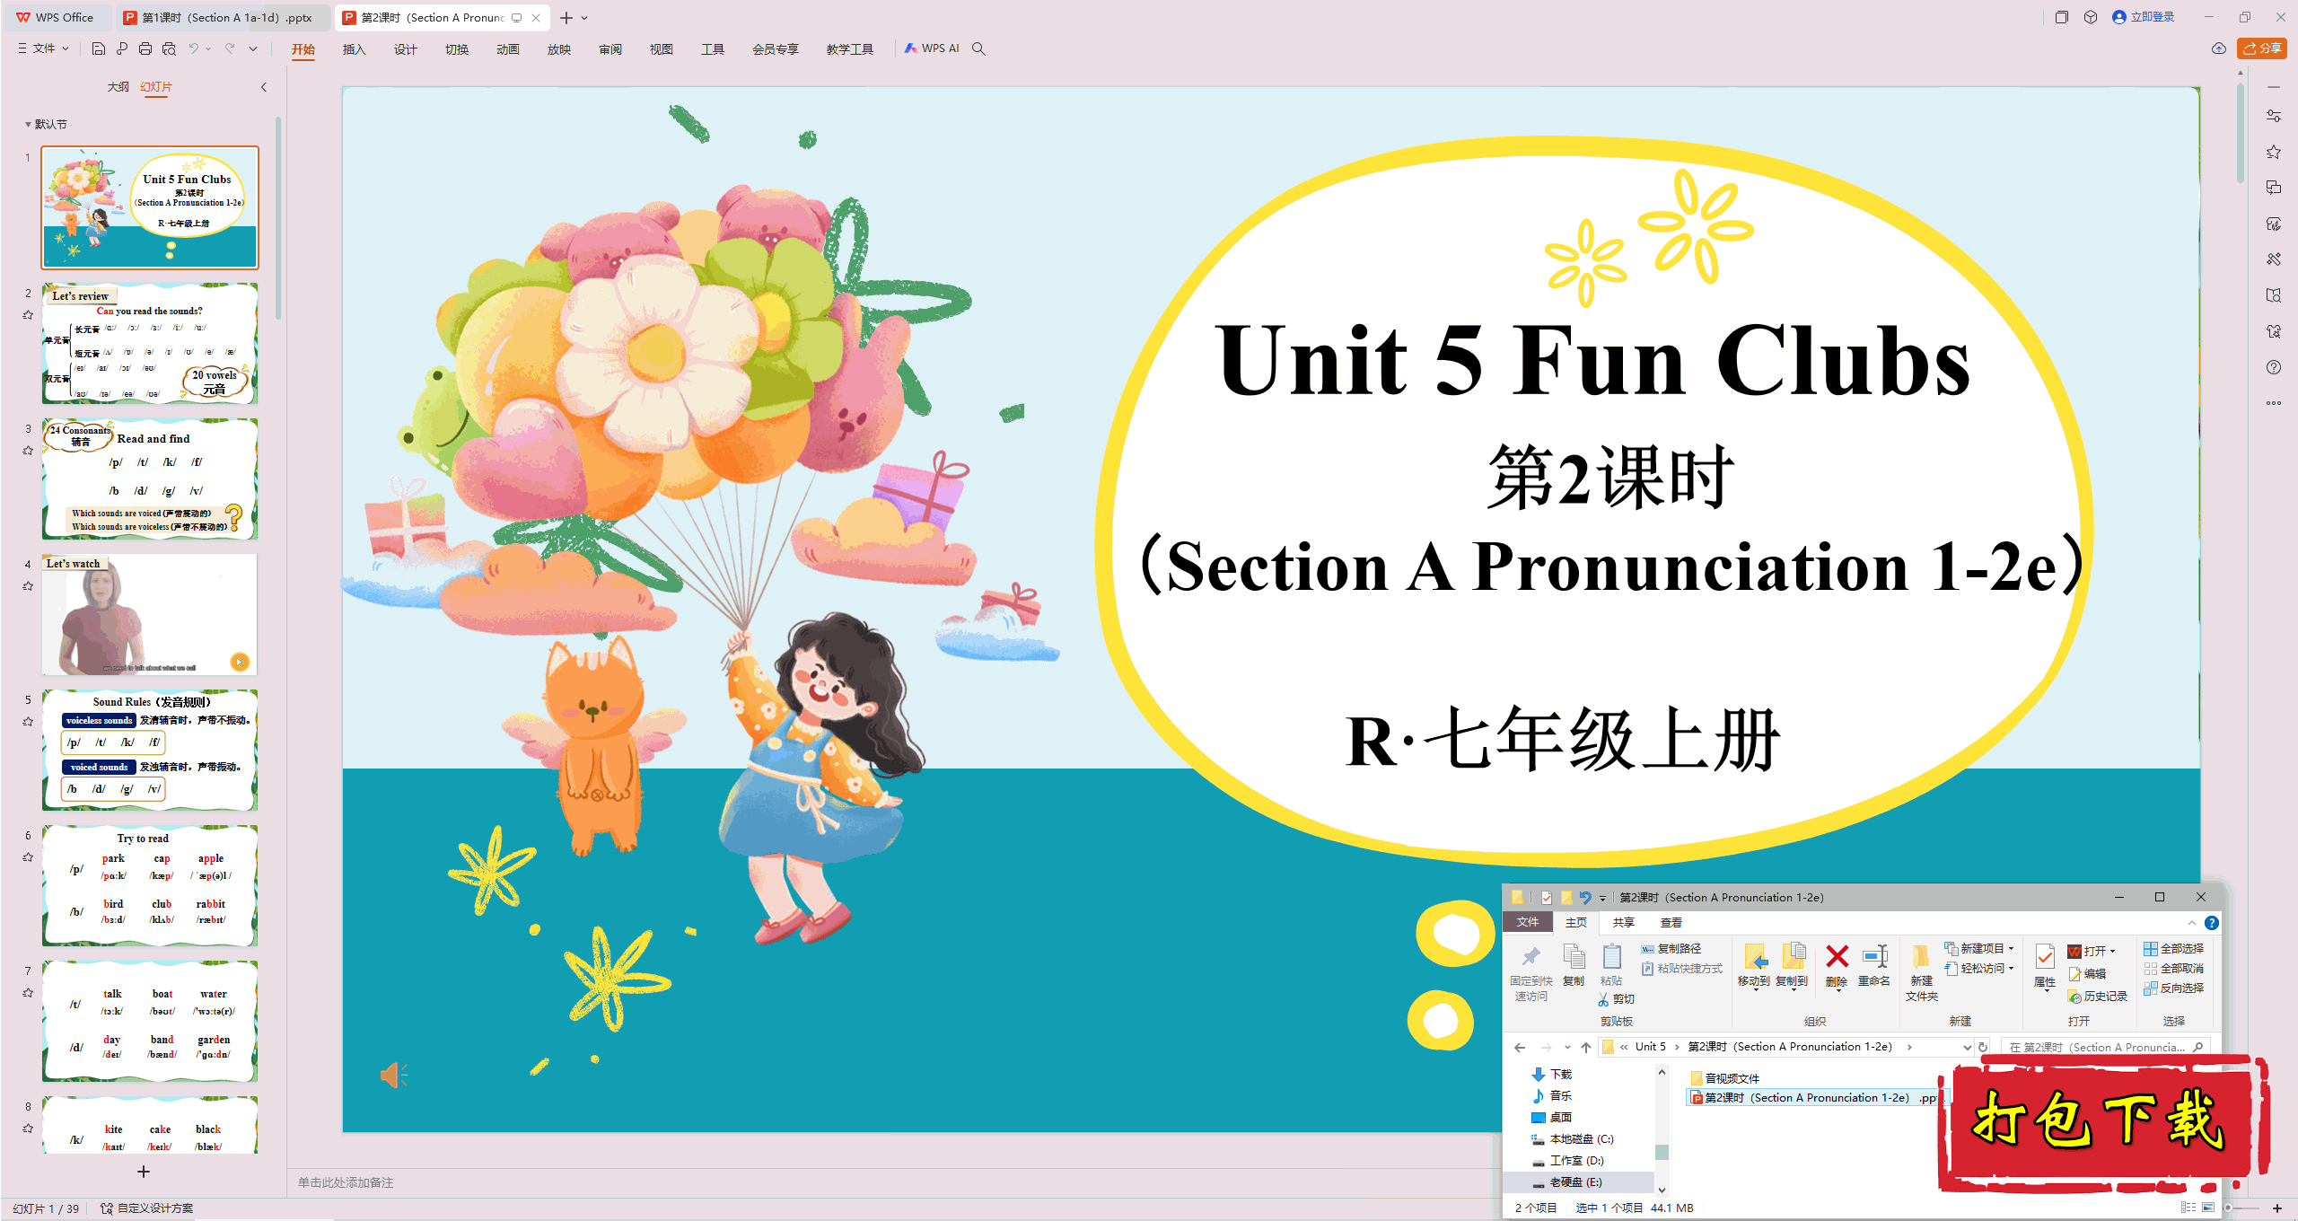Open the help question mark in right sidebar
Image resolution: width=2298 pixels, height=1221 pixels.
2274,367
